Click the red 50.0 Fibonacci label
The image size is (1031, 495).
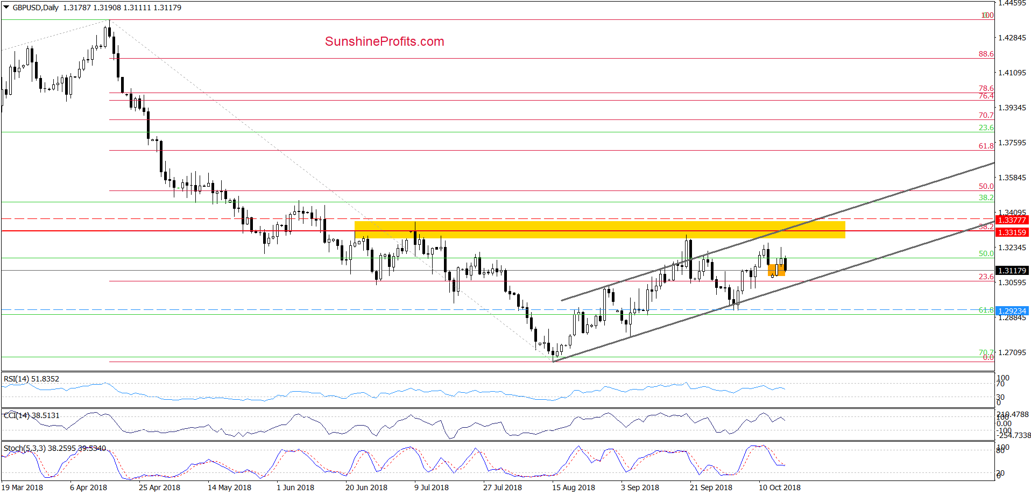986,186
